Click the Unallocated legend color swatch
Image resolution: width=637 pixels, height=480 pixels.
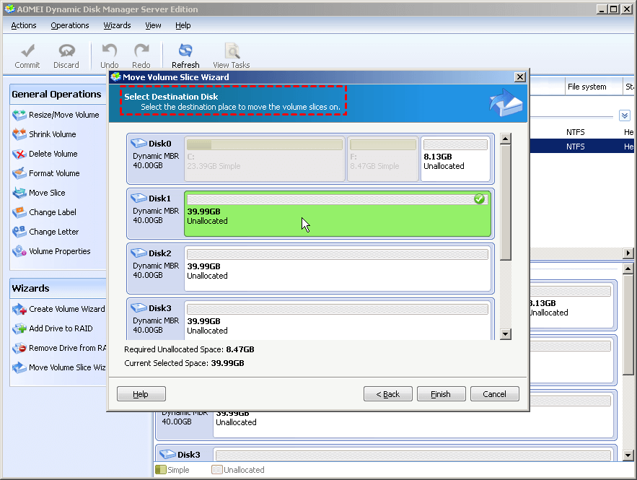click(217, 470)
